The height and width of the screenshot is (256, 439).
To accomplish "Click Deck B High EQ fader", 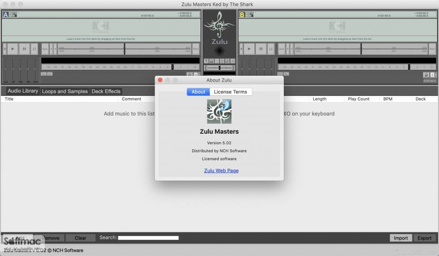I will click(x=272, y=69).
